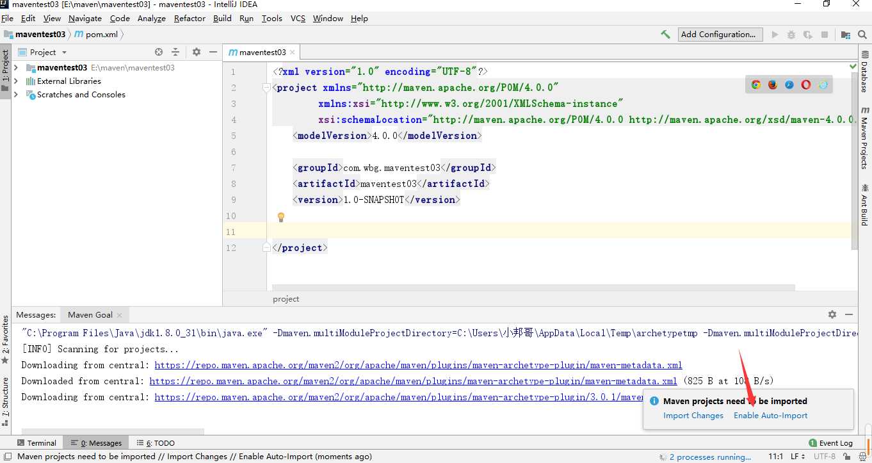Screen dimensions: 872x463
Task: Open Project panel settings gear
Action: [197, 52]
